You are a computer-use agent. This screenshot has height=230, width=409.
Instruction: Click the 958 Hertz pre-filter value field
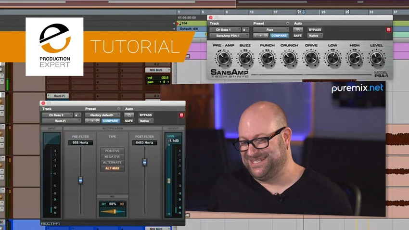click(80, 142)
